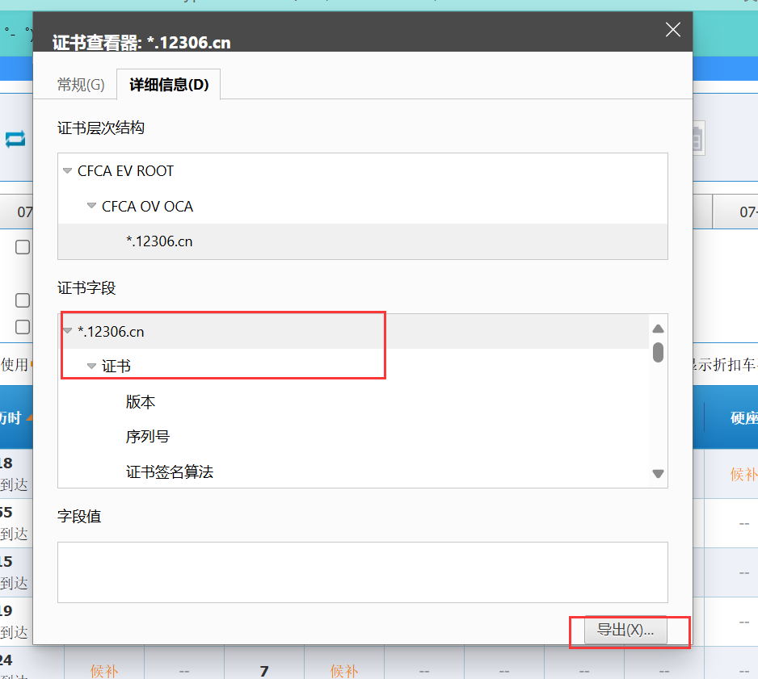Click the fields list scroll up arrow

click(x=658, y=329)
